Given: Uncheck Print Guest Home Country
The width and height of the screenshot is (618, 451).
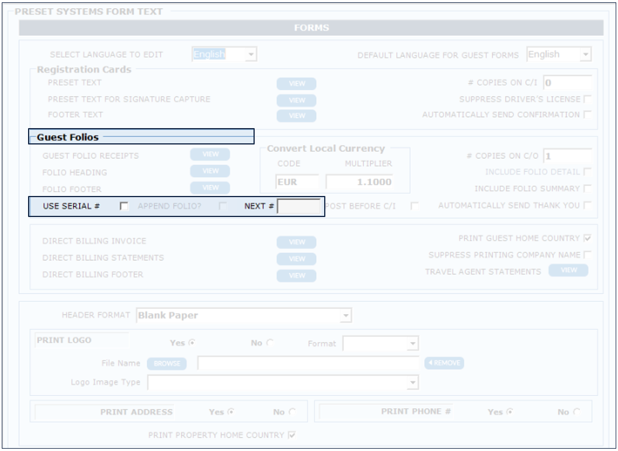Looking at the screenshot, I should [x=587, y=239].
